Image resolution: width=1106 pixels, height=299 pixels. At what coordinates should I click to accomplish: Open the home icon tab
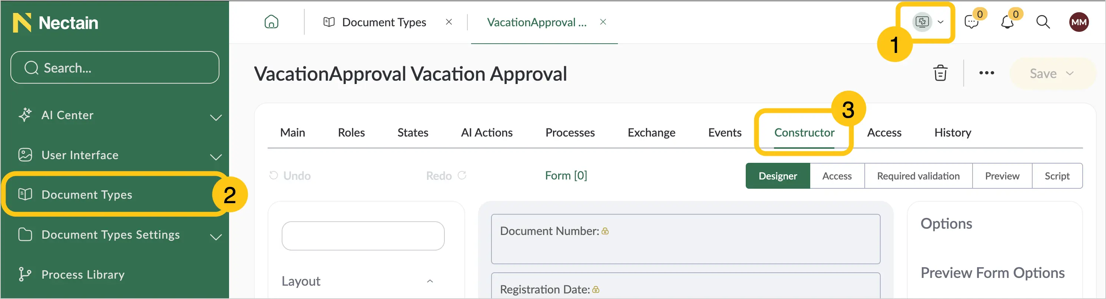271,22
